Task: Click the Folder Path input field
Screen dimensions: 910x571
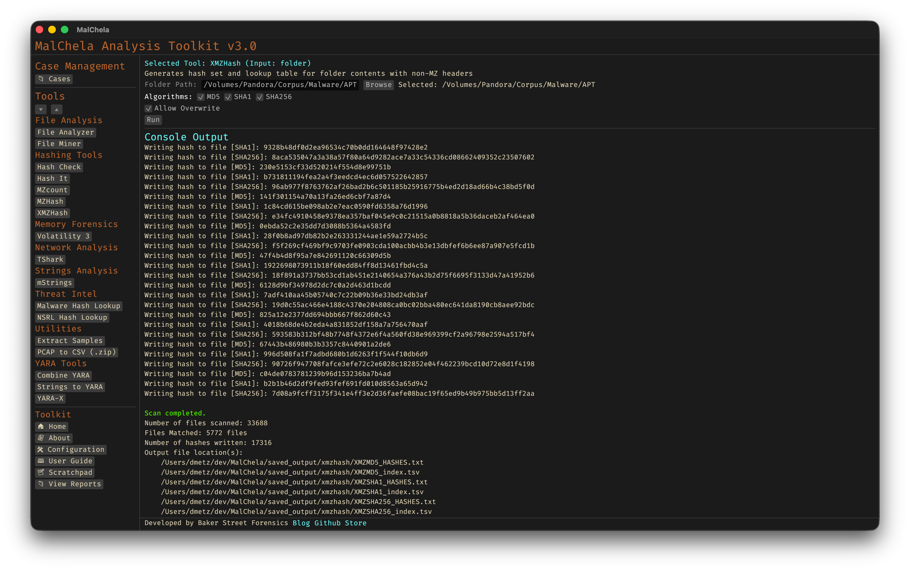Action: (x=280, y=85)
